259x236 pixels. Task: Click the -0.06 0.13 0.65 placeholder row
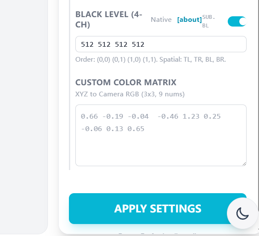113,128
